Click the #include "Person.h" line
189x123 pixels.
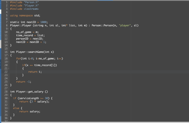coord(24,2)
